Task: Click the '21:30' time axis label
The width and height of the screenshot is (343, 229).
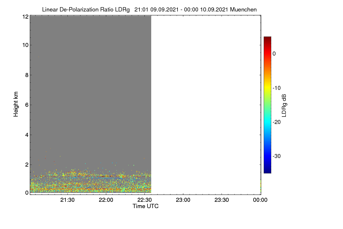Action: (67, 200)
